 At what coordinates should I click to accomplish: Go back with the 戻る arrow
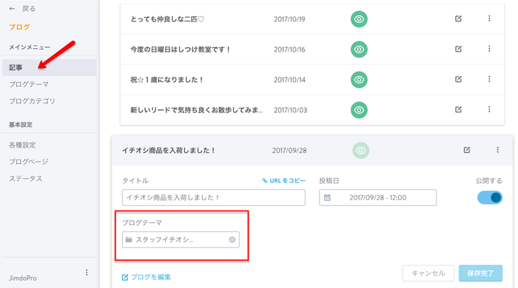(13, 9)
